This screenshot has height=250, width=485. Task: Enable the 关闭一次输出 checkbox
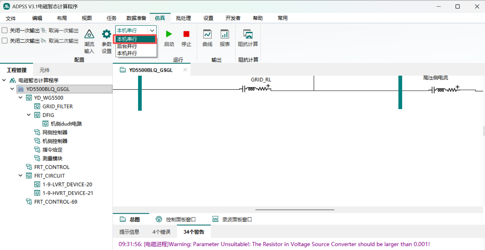pyautogui.click(x=5, y=31)
